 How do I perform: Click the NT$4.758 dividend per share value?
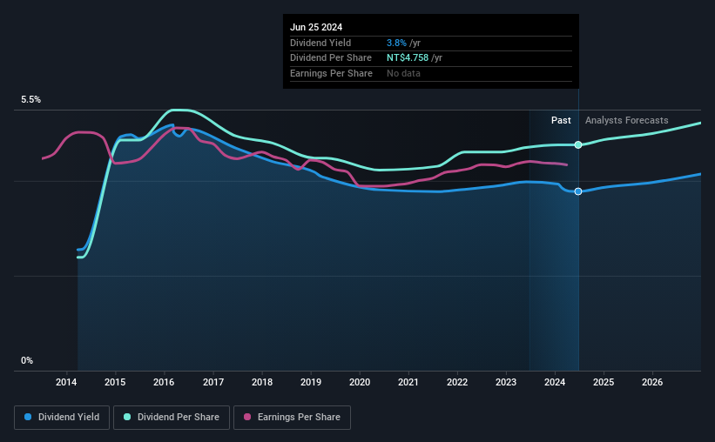coord(408,58)
